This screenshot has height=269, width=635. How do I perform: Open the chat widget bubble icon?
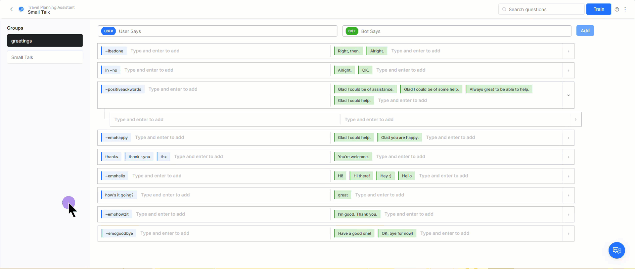coord(616,250)
